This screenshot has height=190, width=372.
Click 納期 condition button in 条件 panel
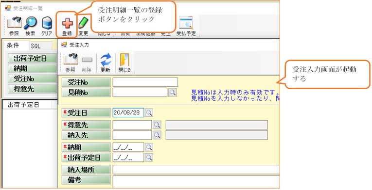(32, 68)
